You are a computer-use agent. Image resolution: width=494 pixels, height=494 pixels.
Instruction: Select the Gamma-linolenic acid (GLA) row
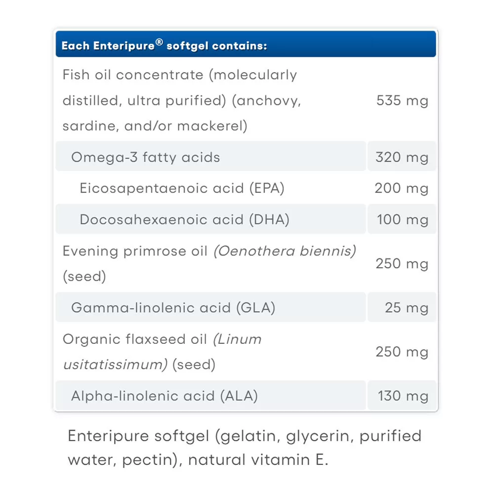click(173, 308)
